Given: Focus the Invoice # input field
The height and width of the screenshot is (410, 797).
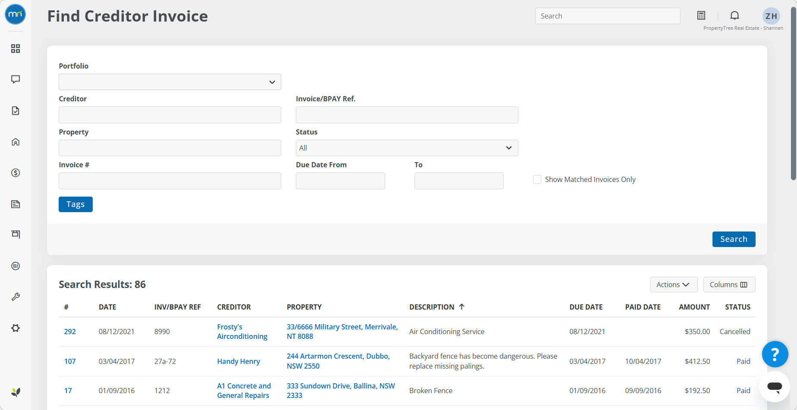Looking at the screenshot, I should click(170, 181).
